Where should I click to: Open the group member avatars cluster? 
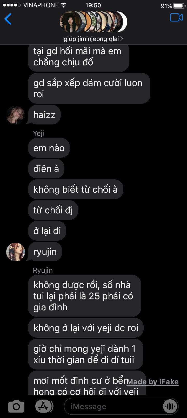click(94, 22)
